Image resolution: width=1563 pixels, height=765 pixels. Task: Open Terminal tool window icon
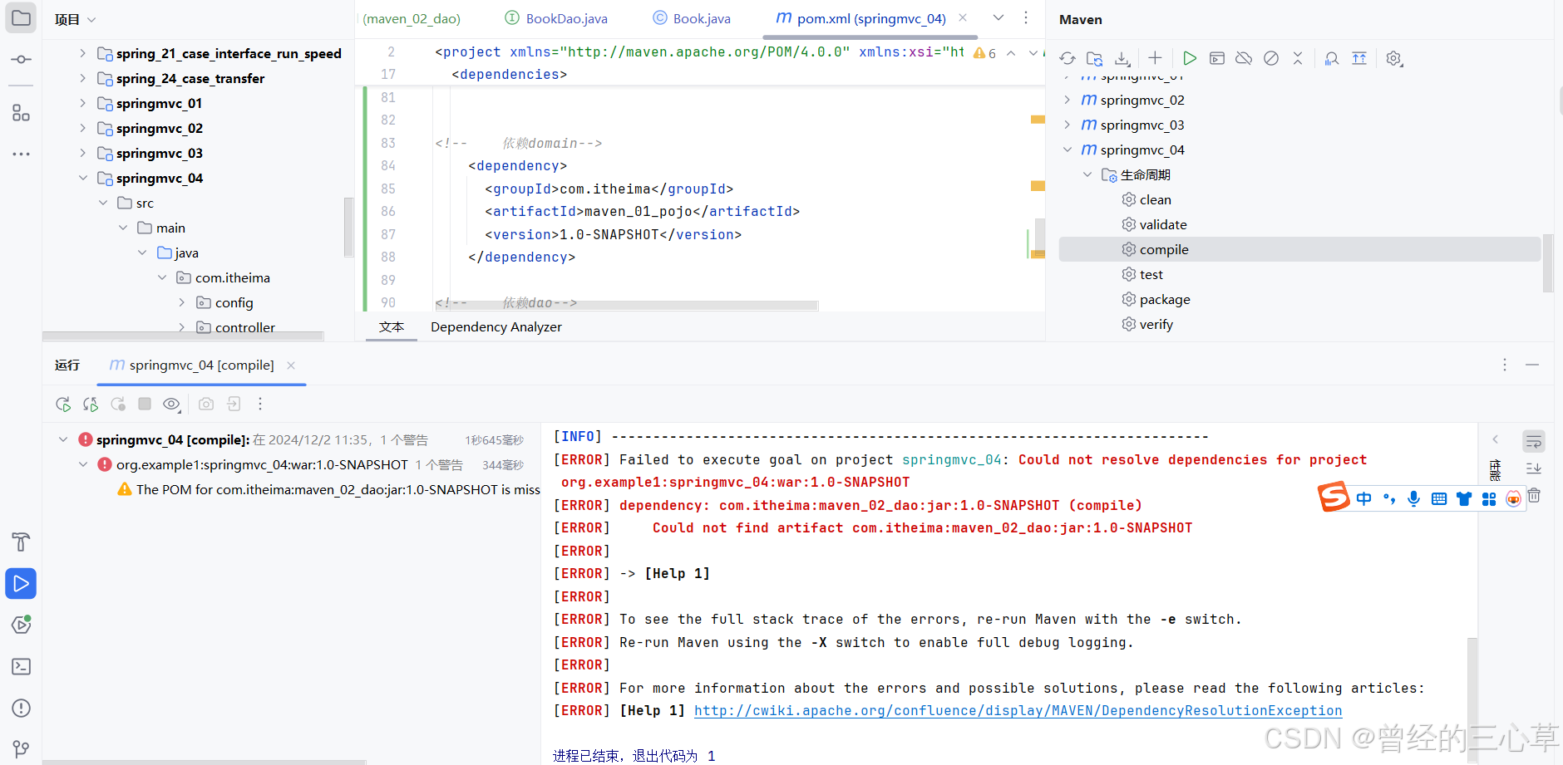click(x=21, y=666)
